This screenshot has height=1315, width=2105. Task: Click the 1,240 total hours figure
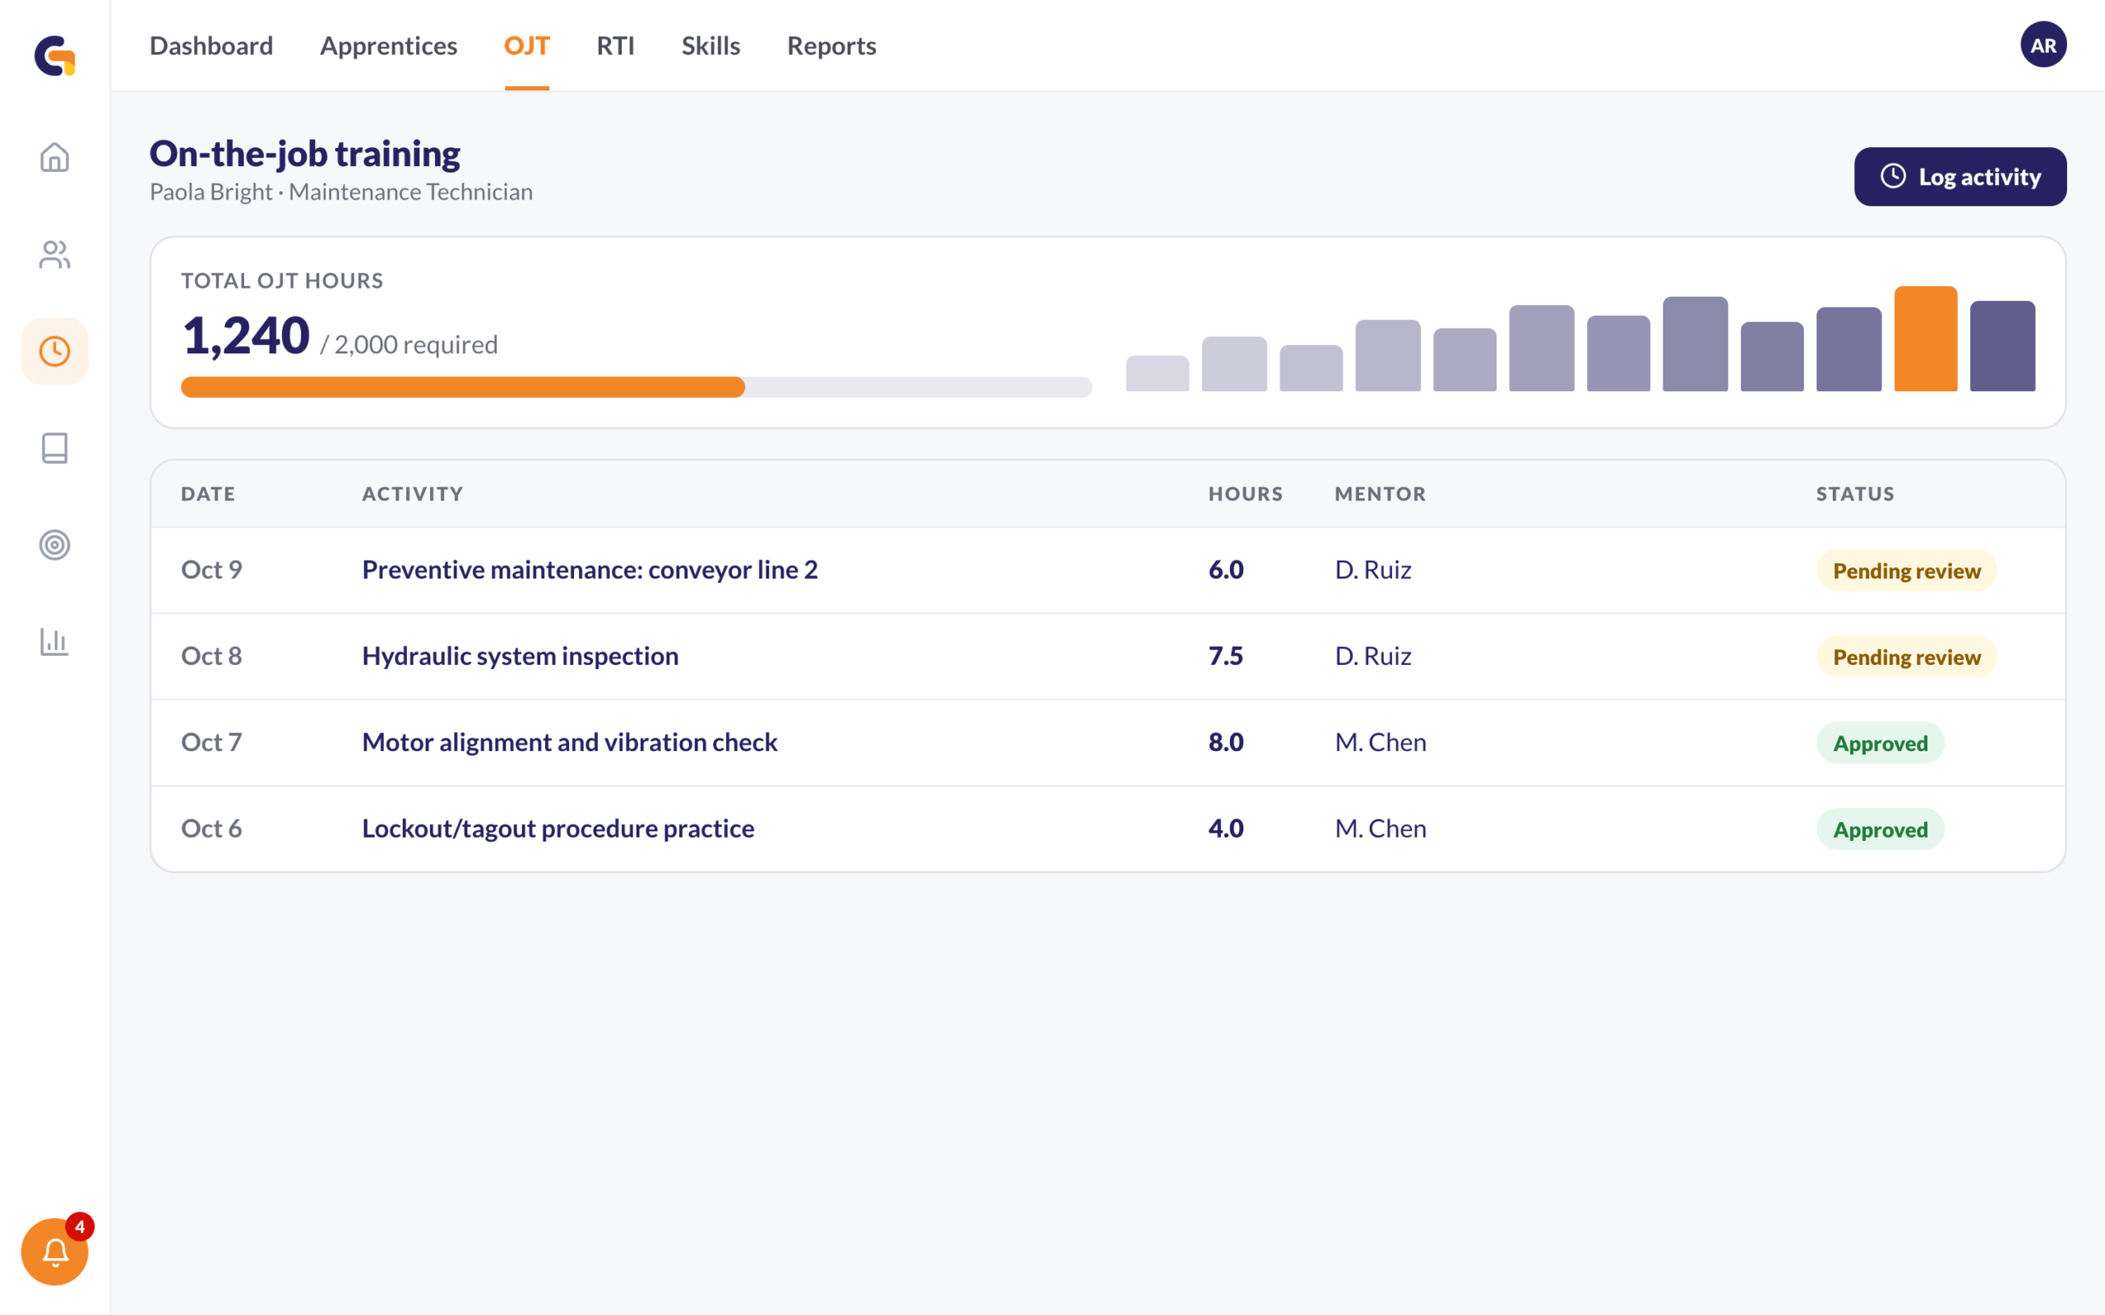click(x=246, y=335)
